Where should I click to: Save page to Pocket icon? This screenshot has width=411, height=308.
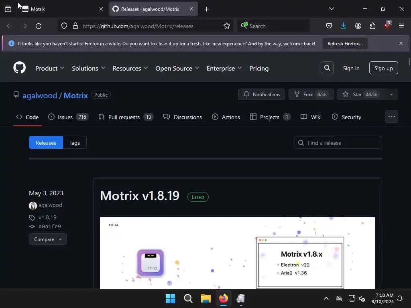(x=329, y=26)
